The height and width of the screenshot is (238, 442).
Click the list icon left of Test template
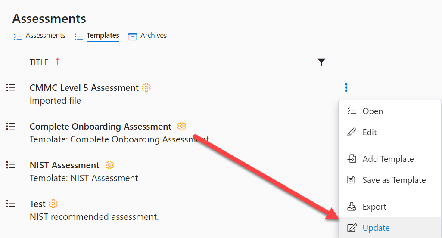coord(11,204)
